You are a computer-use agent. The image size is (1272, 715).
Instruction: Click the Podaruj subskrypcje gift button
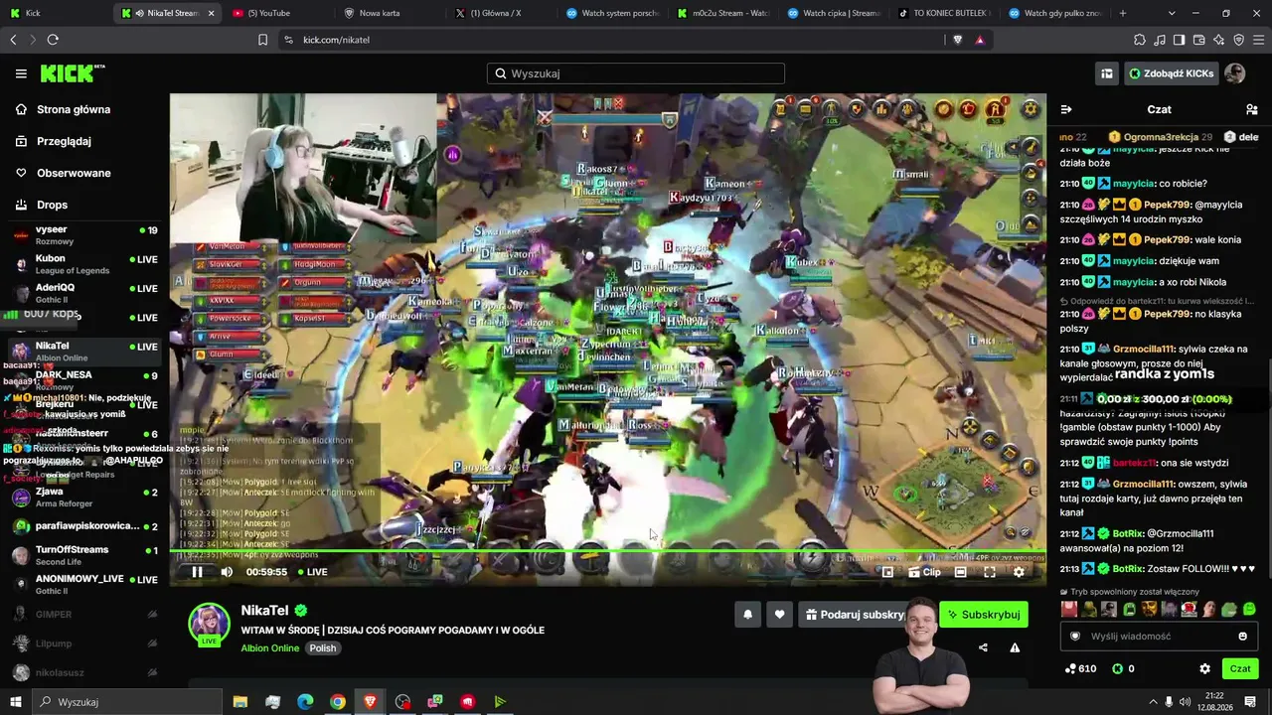pyautogui.click(x=856, y=615)
